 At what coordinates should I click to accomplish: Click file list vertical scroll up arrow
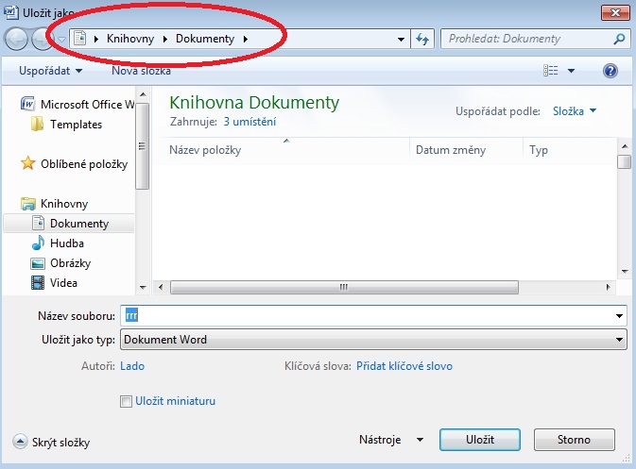tap(625, 146)
